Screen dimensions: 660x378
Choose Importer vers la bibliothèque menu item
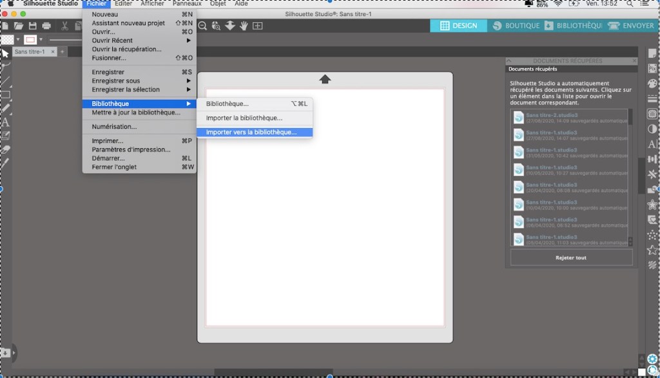pyautogui.click(x=251, y=133)
